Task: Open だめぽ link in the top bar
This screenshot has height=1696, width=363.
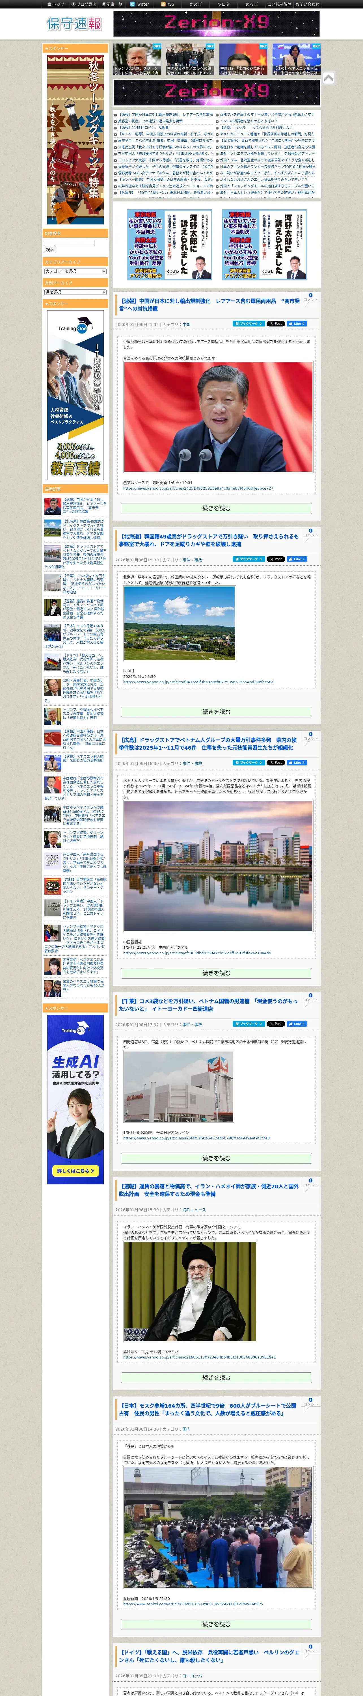Action: (196, 4)
